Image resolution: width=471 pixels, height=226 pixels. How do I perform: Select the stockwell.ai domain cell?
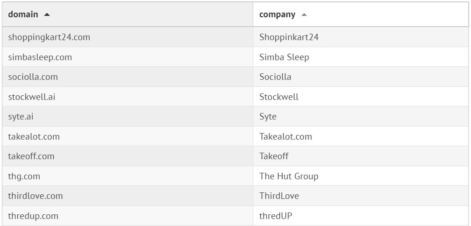[32, 97]
